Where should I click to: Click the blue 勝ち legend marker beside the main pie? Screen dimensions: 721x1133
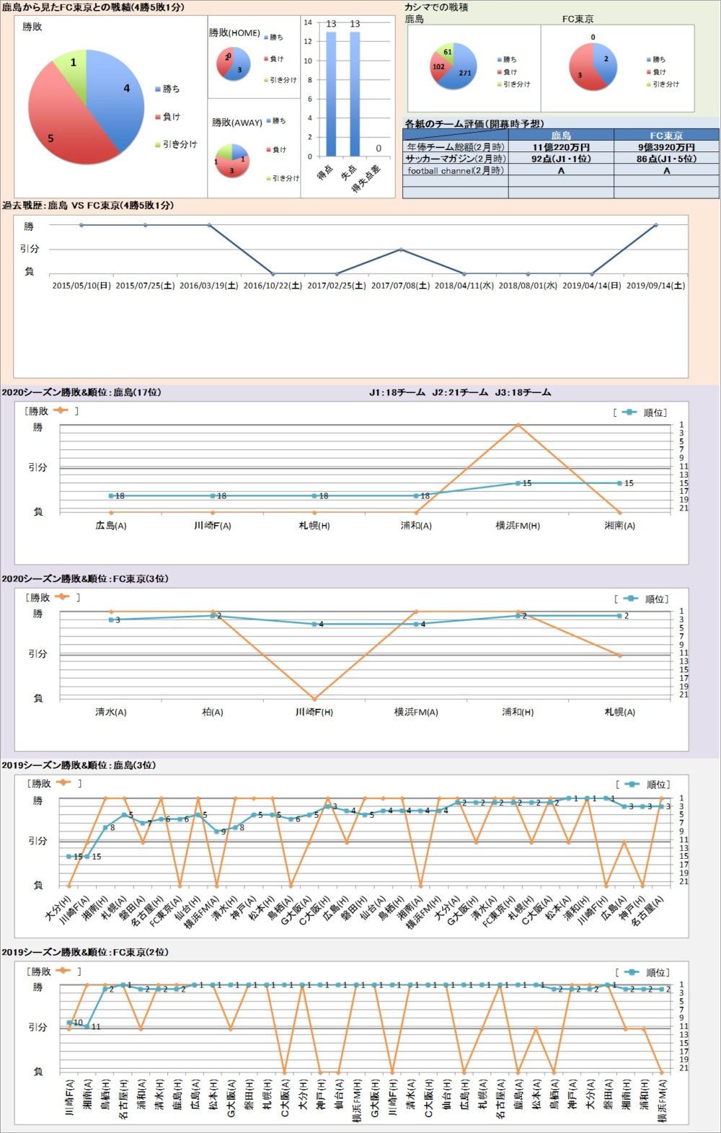click(158, 89)
